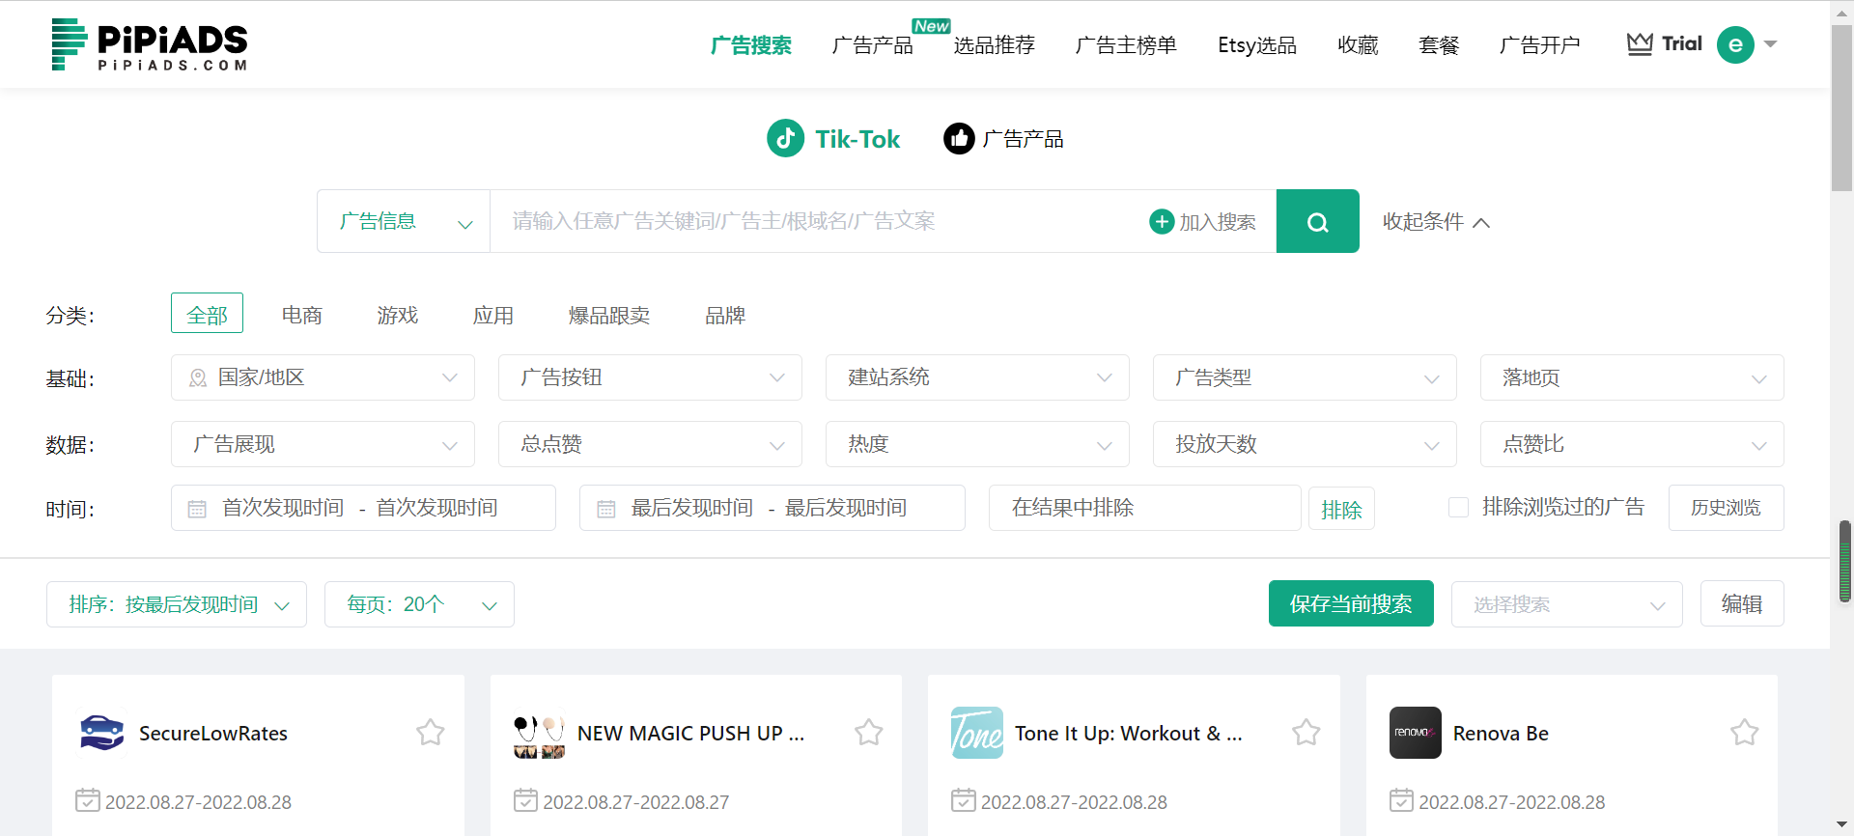
Task: Click the New badge above 广告产品
Action: click(x=932, y=26)
